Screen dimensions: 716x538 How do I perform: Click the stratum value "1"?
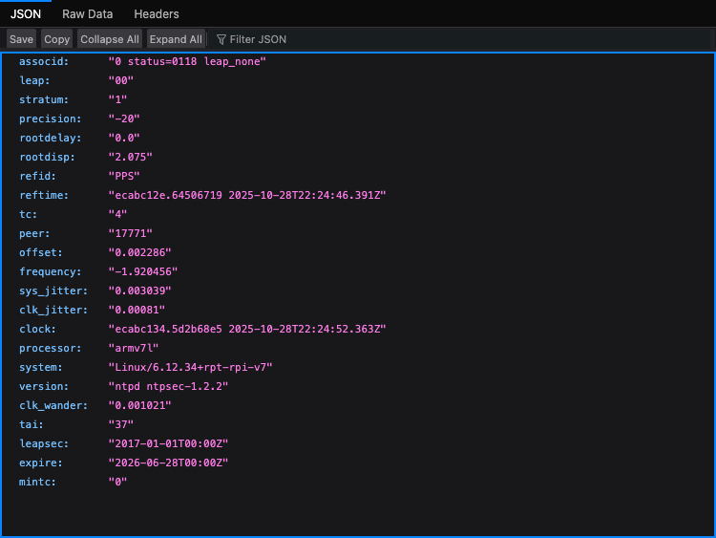(117, 99)
